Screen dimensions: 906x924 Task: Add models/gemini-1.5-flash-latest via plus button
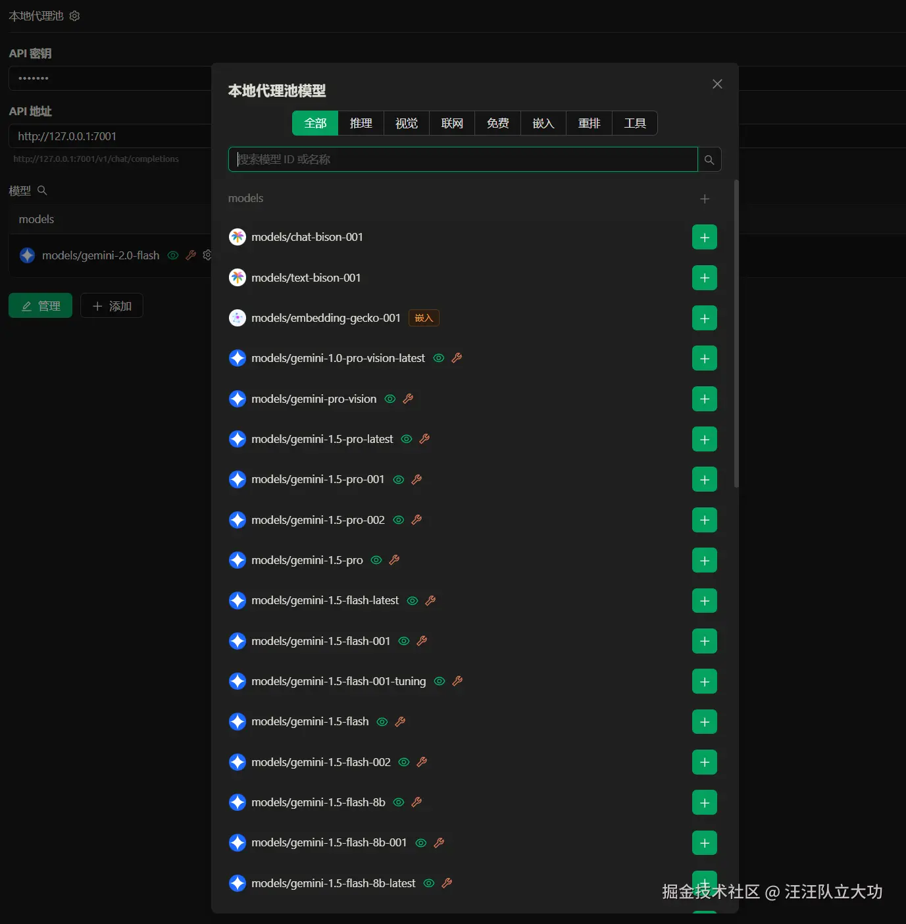coord(704,601)
